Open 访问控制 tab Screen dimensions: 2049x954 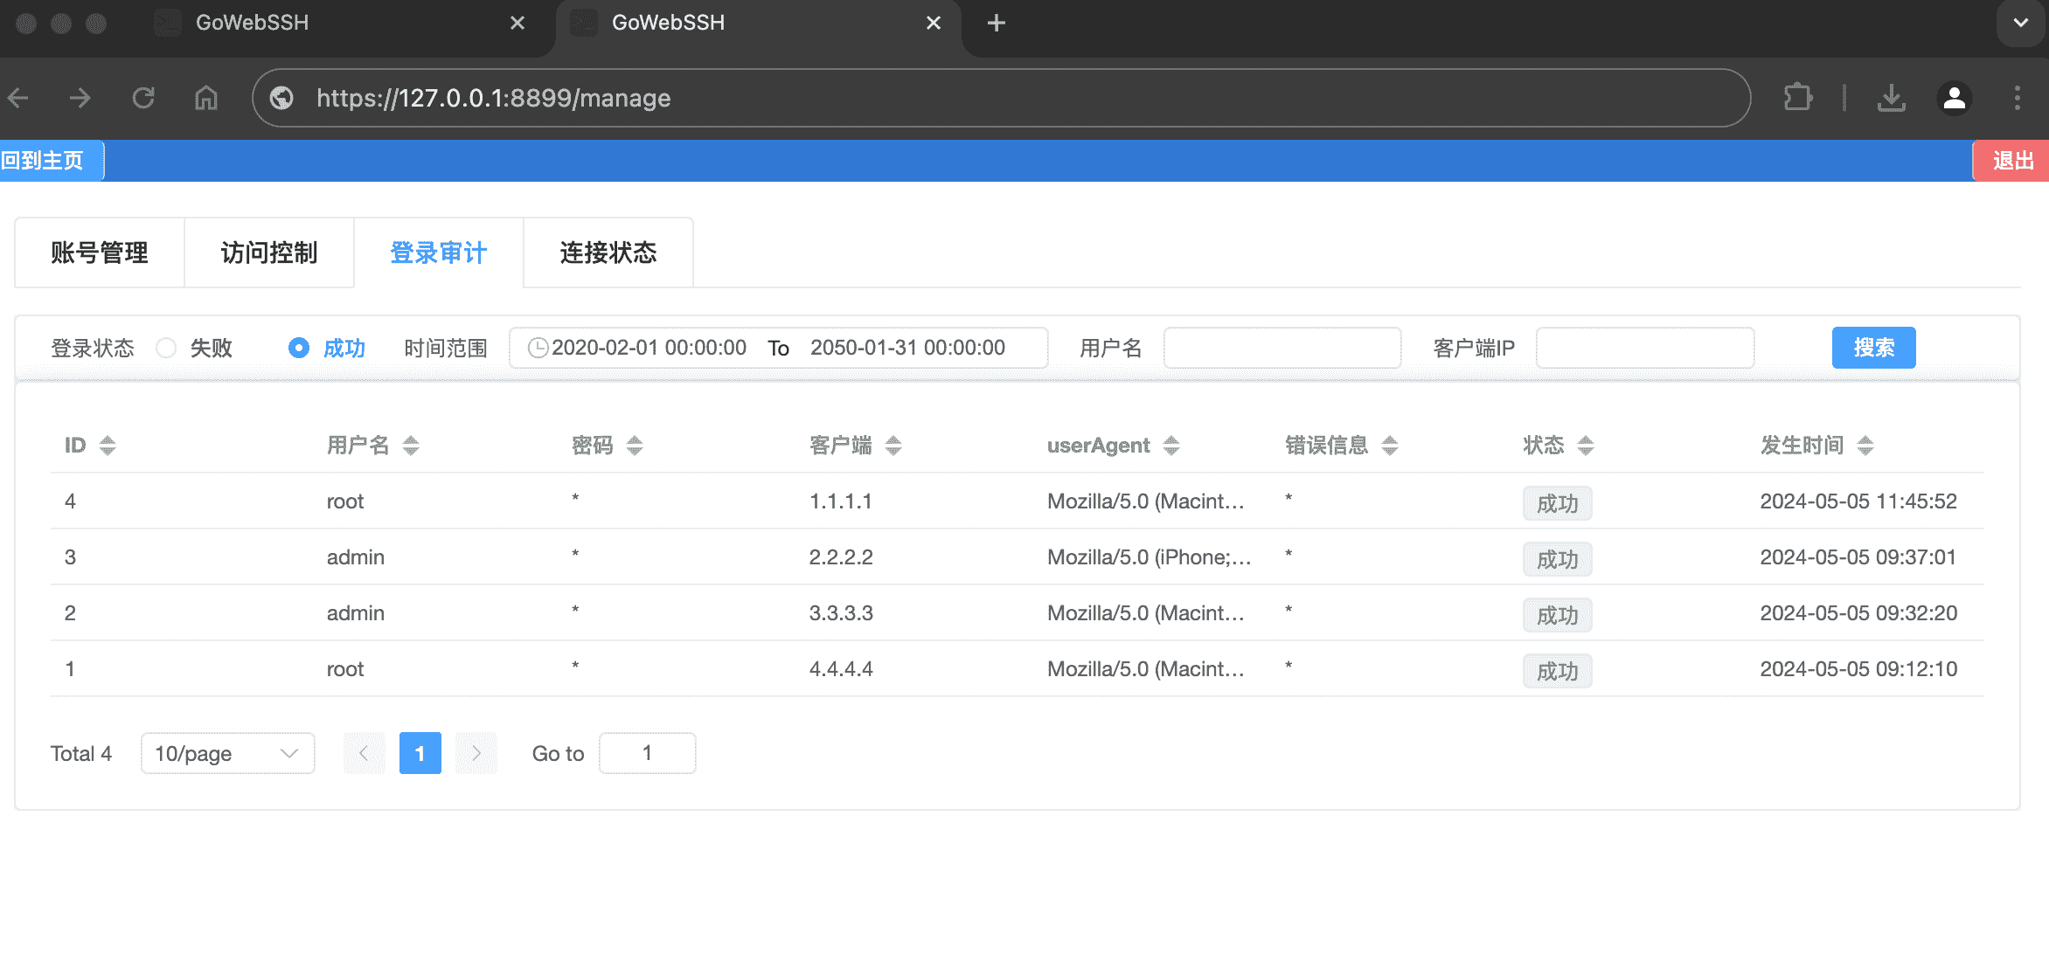pos(269,252)
